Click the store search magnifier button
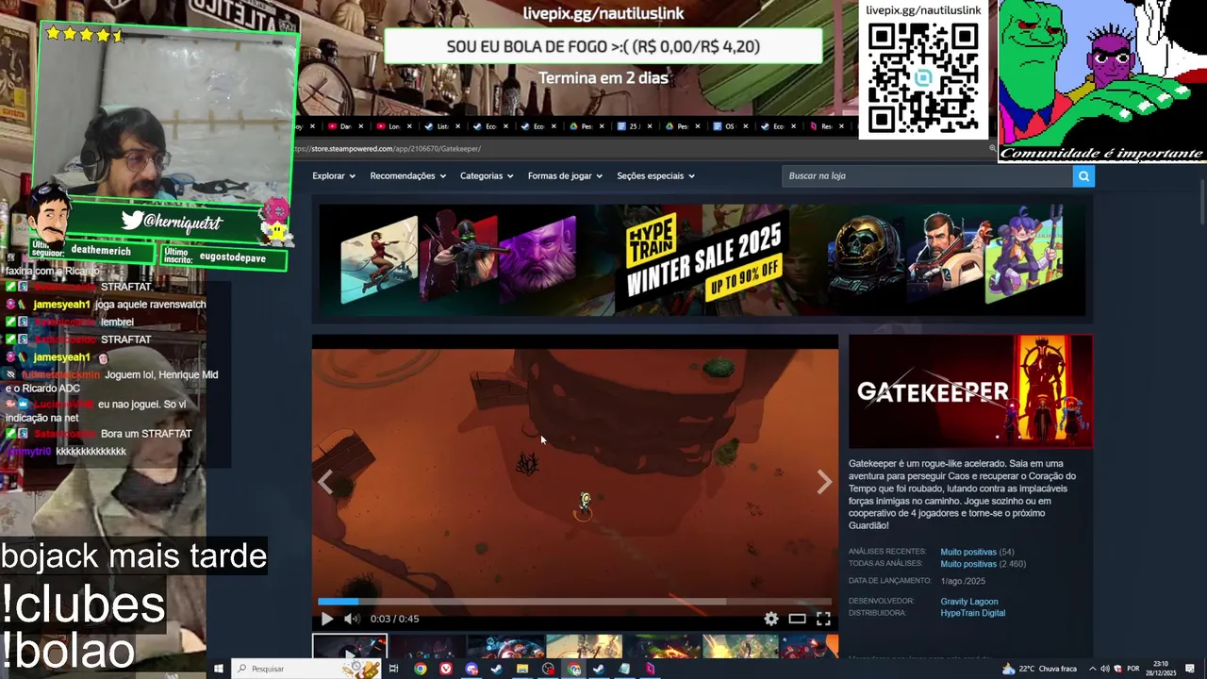Image resolution: width=1207 pixels, height=679 pixels. pos(1083,175)
